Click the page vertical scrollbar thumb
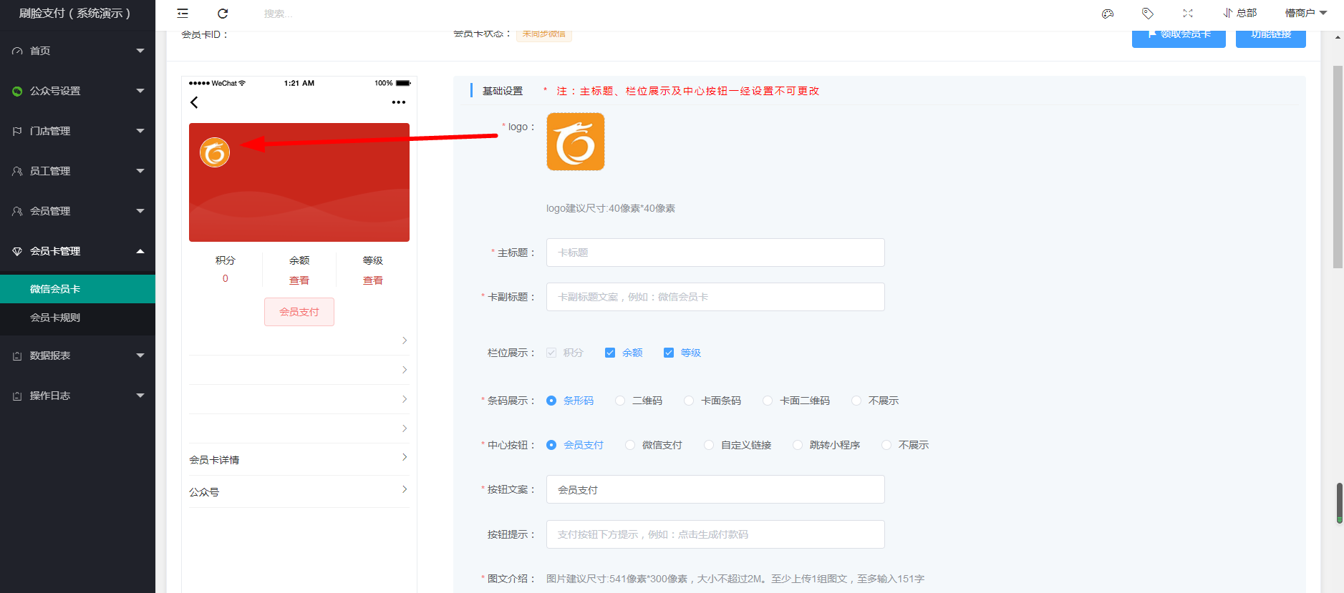Viewport: 1344px width, 593px height. click(1338, 167)
